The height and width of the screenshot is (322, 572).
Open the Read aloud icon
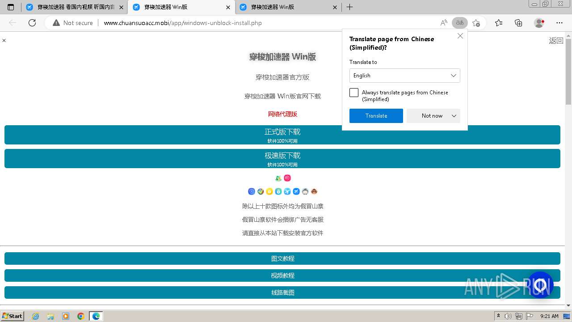click(x=444, y=23)
